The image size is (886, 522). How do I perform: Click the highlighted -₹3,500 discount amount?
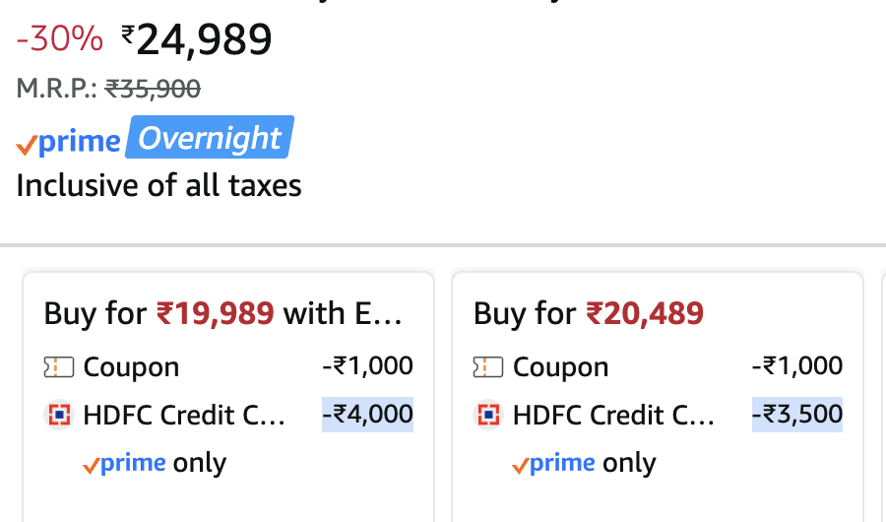(796, 415)
